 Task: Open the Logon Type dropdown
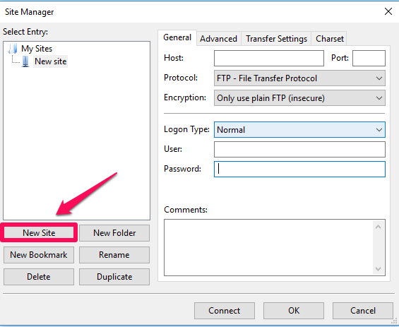pyautogui.click(x=299, y=130)
